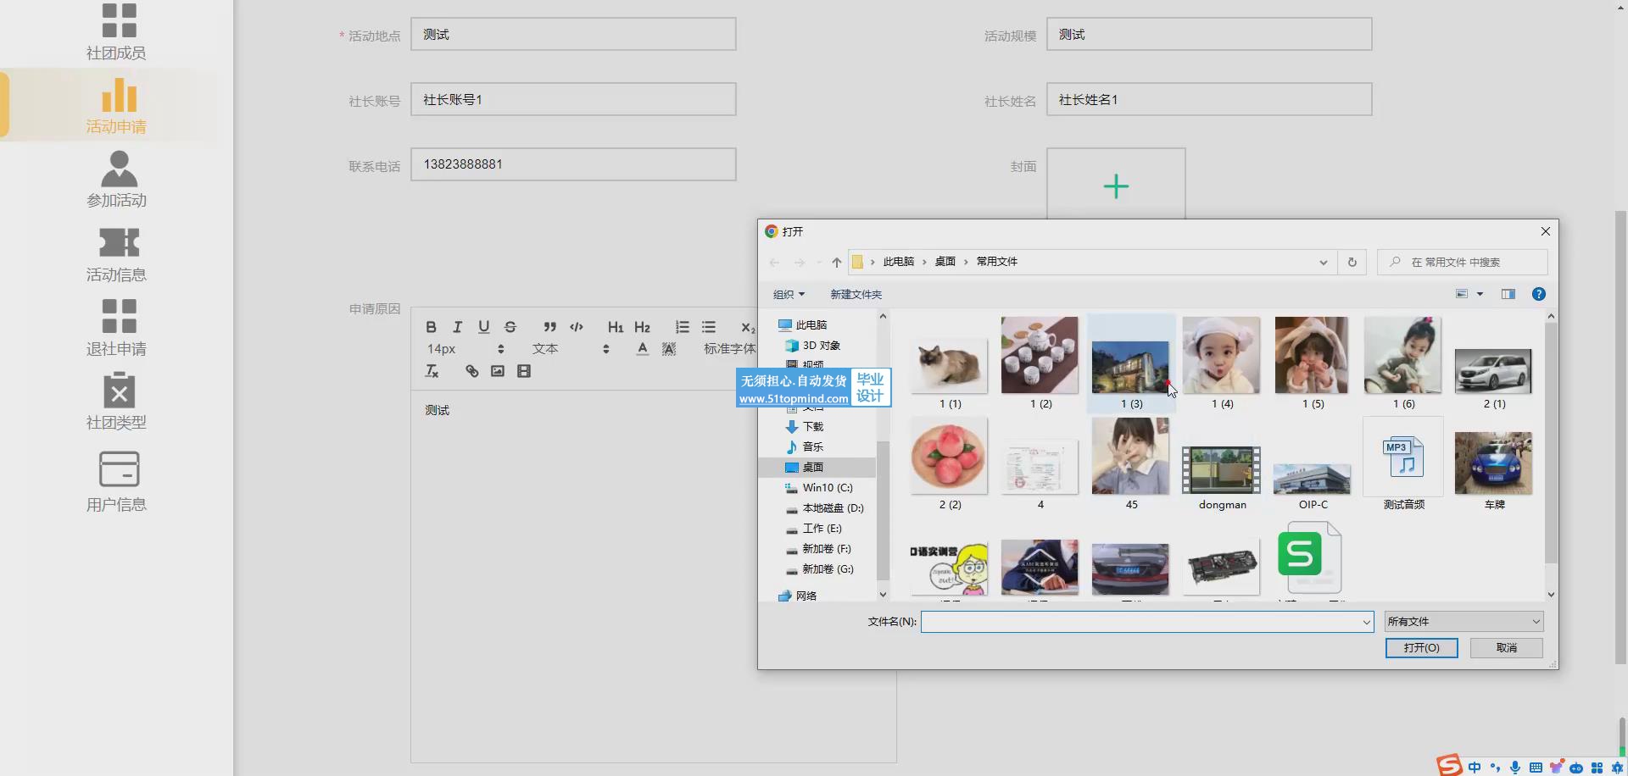Apply strikethrough formatting in editor

coord(510,327)
